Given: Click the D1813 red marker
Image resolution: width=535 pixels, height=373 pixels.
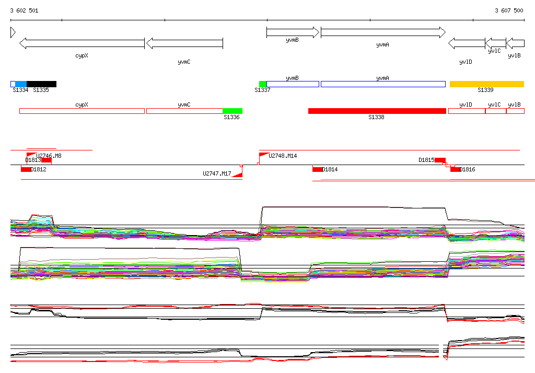Looking at the screenshot, I should pyautogui.click(x=46, y=160).
